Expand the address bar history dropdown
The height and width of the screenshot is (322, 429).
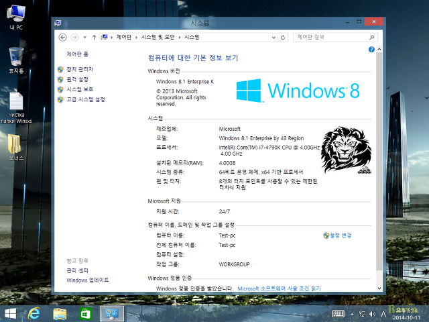click(x=273, y=38)
